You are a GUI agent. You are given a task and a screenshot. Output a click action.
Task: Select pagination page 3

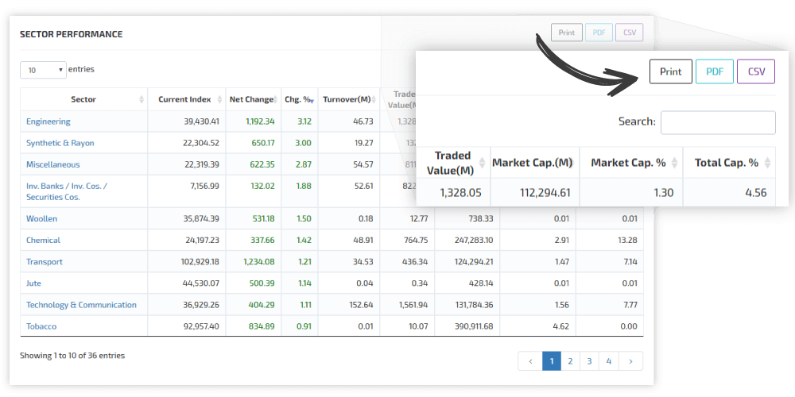click(590, 361)
